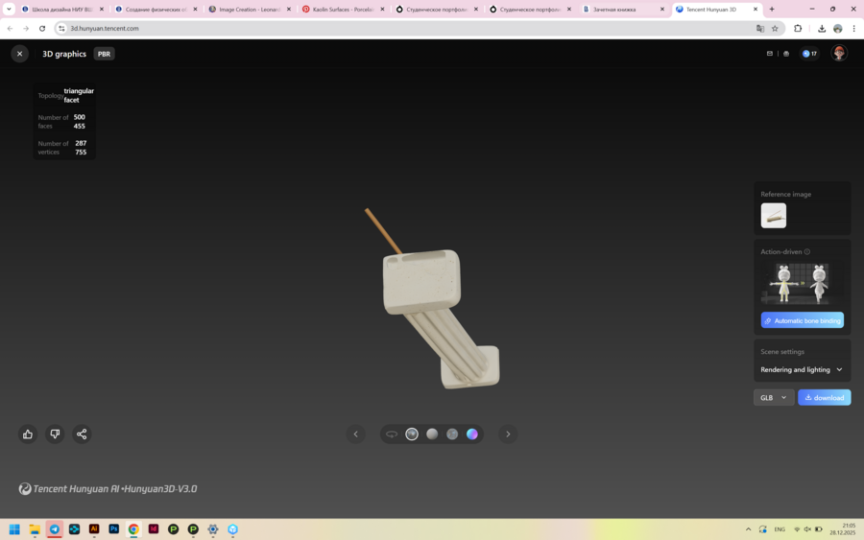Switch to the Image Creation Leonardo tab
The width and height of the screenshot is (864, 540).
pyautogui.click(x=247, y=10)
